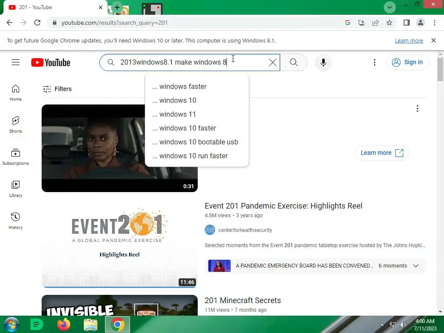Share this page icon

(x=375, y=23)
